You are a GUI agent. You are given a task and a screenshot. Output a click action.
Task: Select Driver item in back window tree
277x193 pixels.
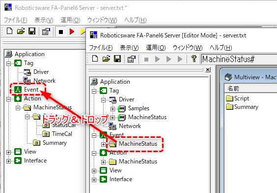point(41,72)
